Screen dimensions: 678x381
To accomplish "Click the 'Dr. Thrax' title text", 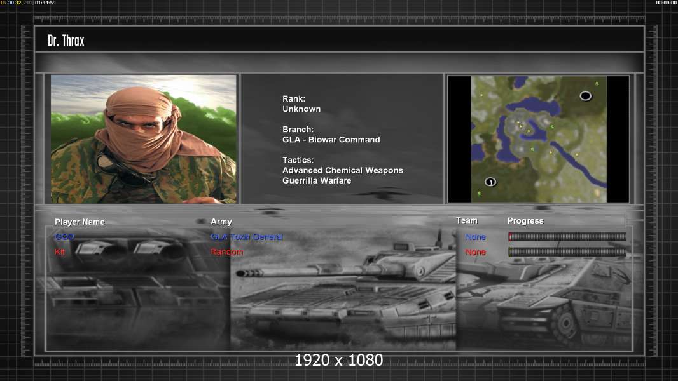I will click(66, 41).
